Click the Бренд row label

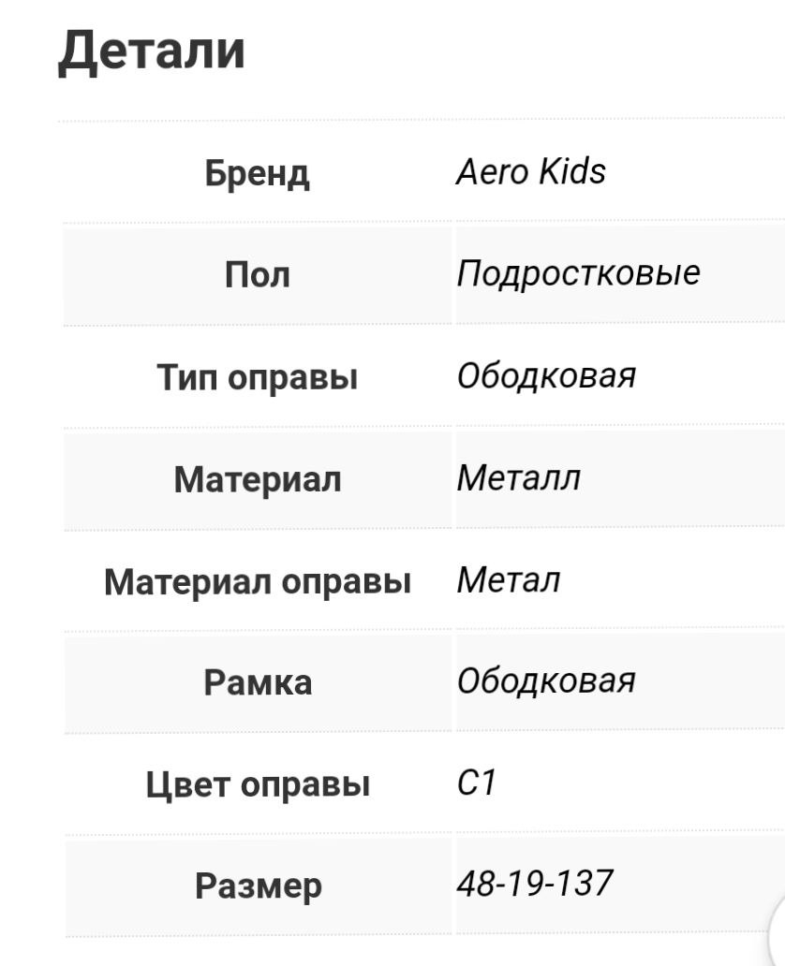pyautogui.click(x=258, y=173)
